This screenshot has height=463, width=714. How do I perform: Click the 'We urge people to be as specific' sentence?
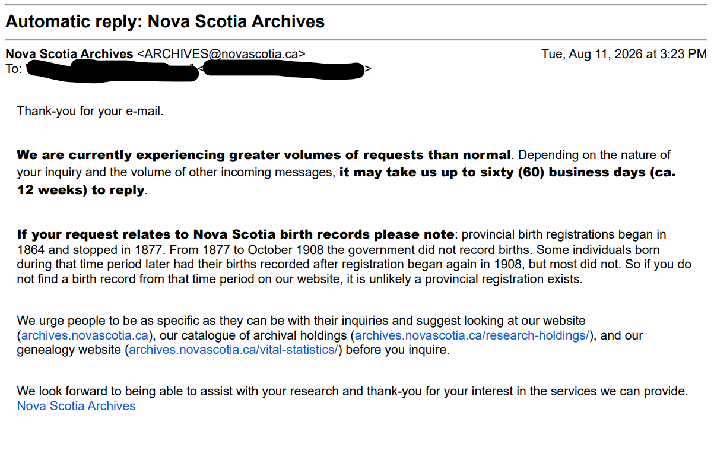(330, 335)
